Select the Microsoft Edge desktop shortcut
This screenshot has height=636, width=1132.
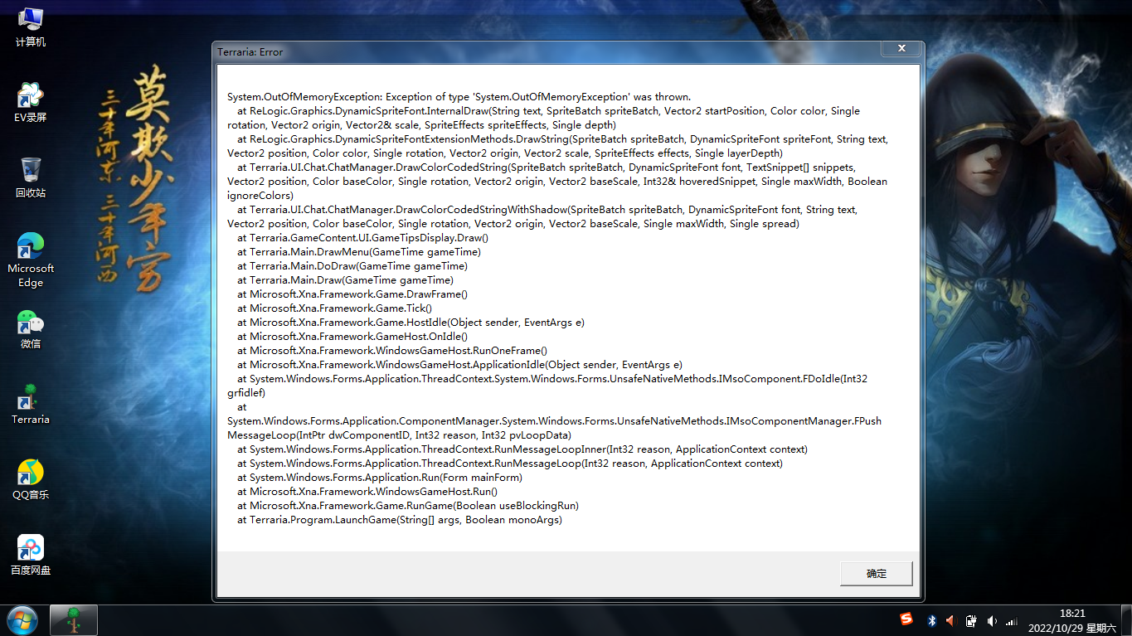[31, 259]
